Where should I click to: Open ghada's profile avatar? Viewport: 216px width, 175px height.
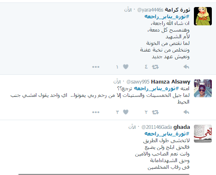pyautogui.click(x=203, y=134)
